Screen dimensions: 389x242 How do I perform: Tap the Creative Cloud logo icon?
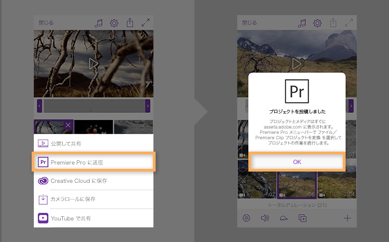pos(43,181)
